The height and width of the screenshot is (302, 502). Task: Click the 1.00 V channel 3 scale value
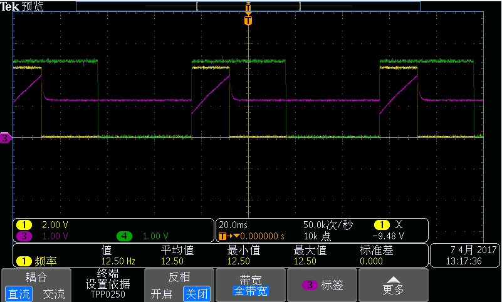coord(55,236)
